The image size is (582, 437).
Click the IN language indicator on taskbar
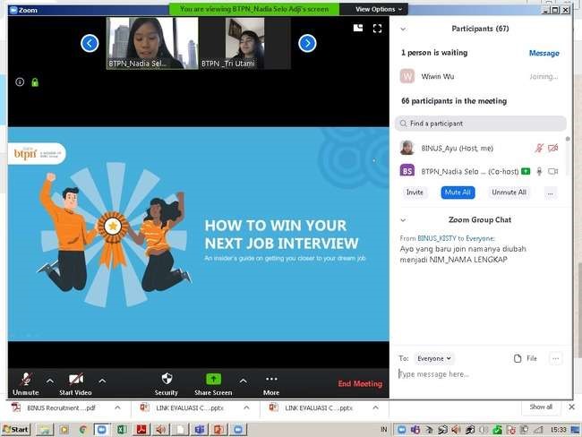click(383, 430)
